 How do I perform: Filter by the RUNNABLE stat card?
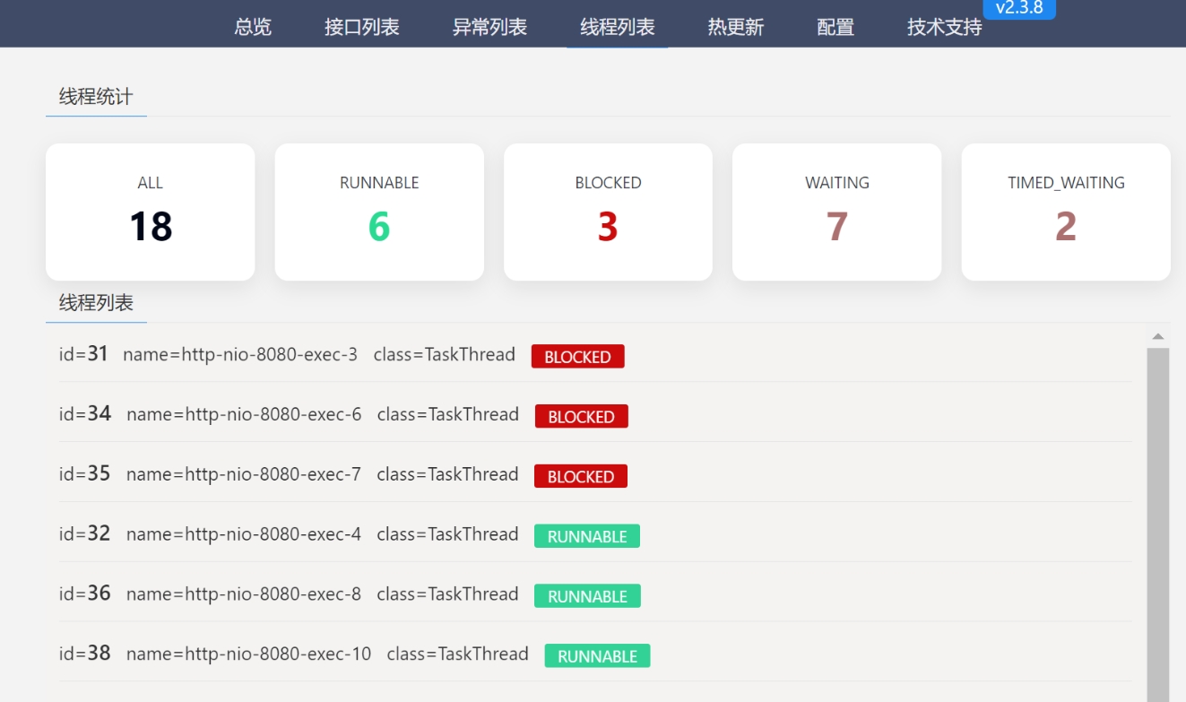[x=379, y=212]
